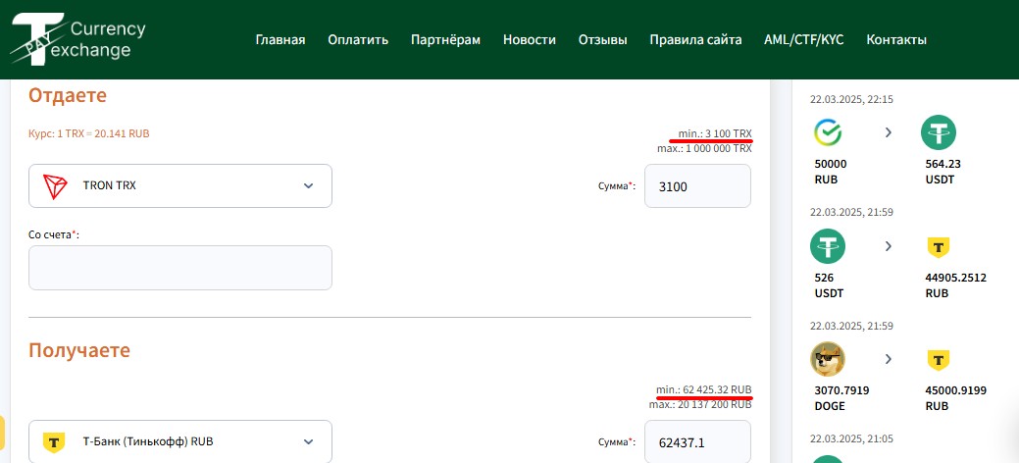Go to the Контакты page
The width and height of the screenshot is (1019, 463).
[x=896, y=39]
